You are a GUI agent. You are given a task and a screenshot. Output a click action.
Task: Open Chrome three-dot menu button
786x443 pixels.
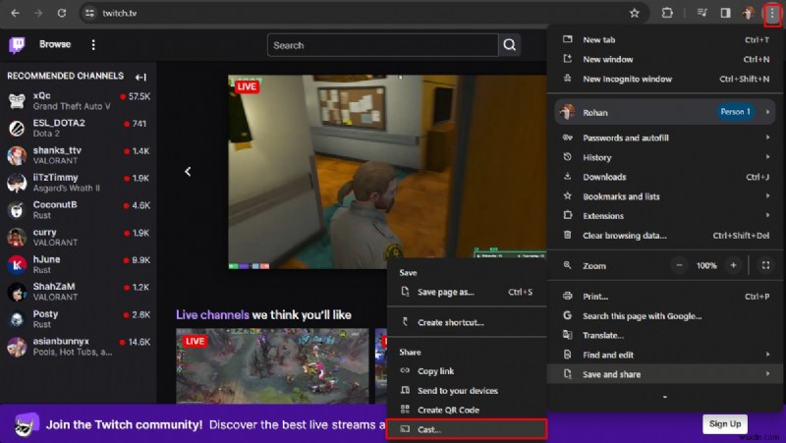tap(772, 14)
